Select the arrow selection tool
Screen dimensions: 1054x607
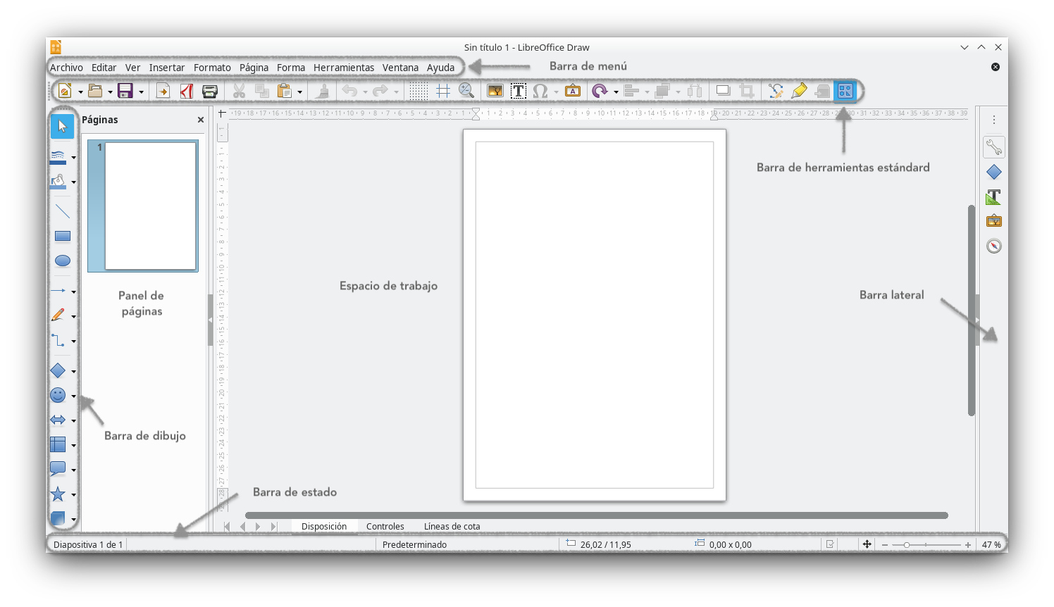[62, 126]
